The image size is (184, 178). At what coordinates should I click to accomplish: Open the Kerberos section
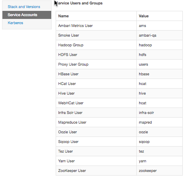(15, 23)
